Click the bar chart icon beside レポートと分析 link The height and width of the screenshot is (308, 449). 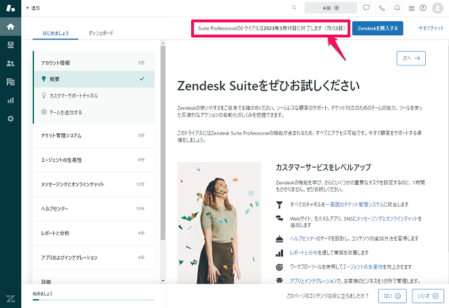pyautogui.click(x=279, y=253)
